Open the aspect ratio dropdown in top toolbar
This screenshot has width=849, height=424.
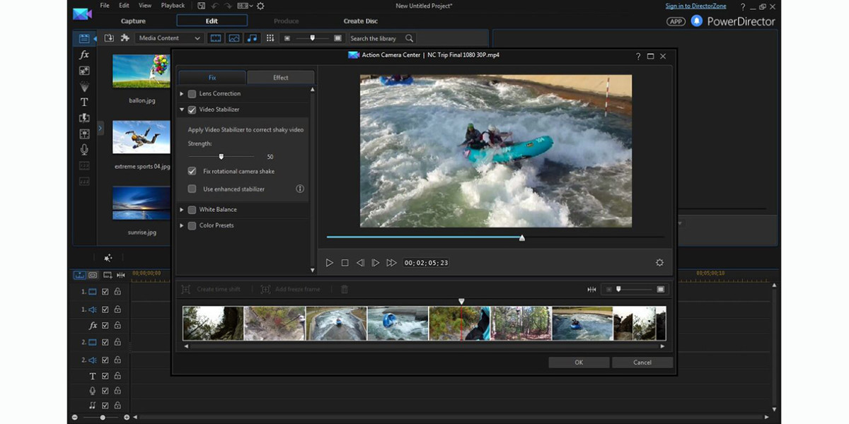tap(245, 6)
